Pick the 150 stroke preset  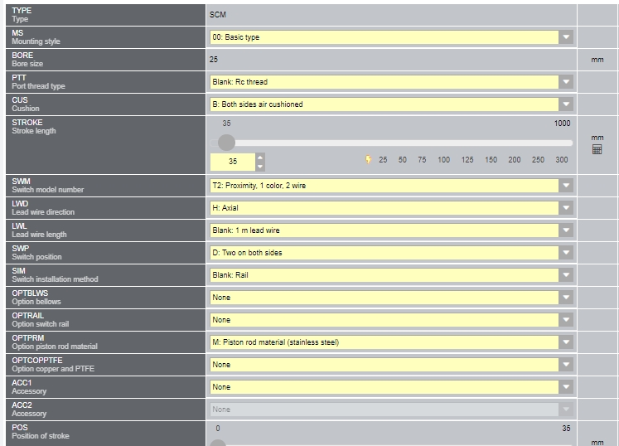click(491, 160)
